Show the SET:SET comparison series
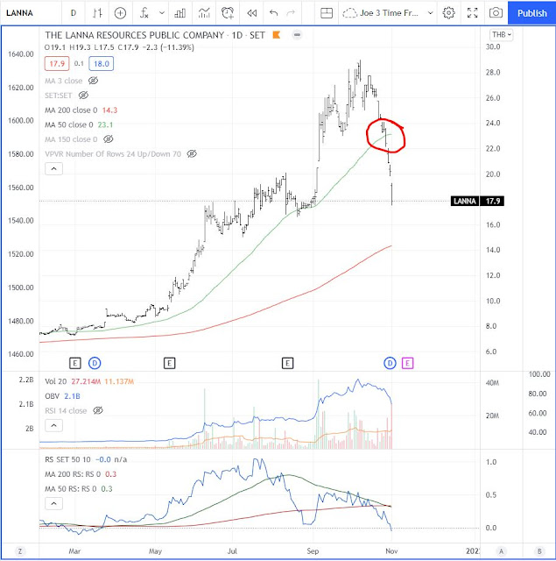The height and width of the screenshot is (561, 556). pos(83,96)
